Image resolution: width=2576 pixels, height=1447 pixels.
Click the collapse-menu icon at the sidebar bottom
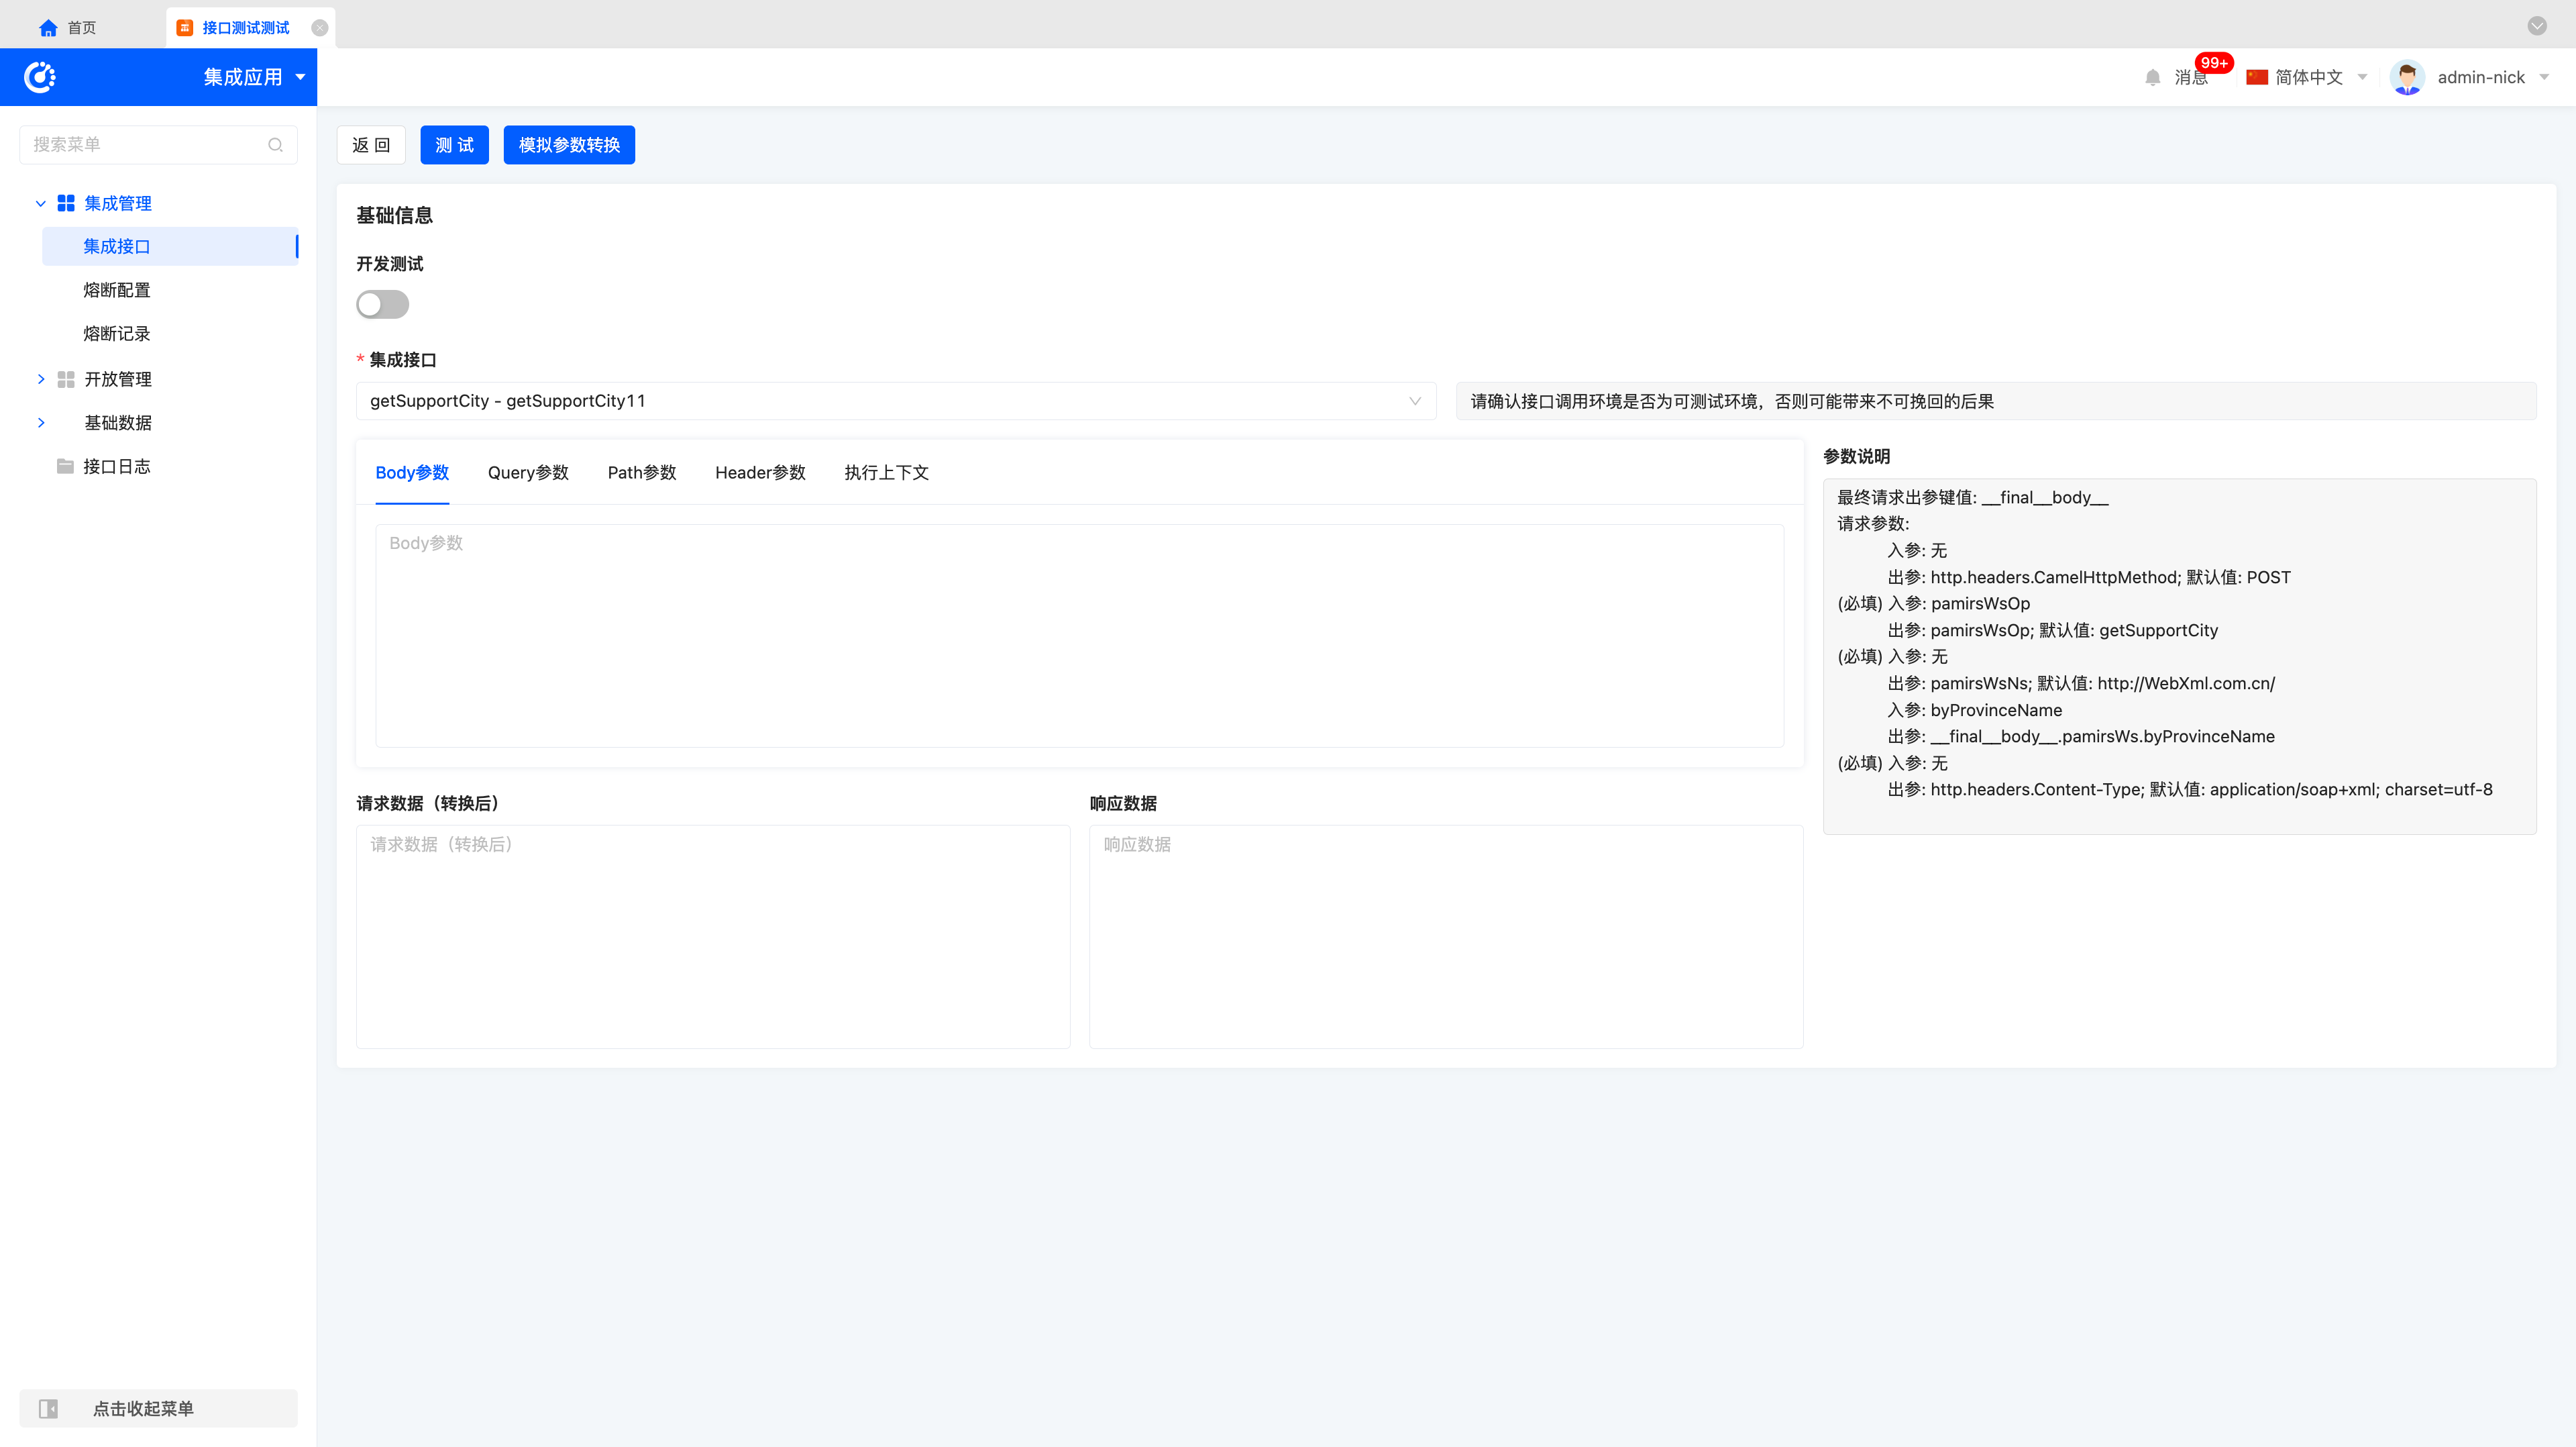pos(48,1408)
